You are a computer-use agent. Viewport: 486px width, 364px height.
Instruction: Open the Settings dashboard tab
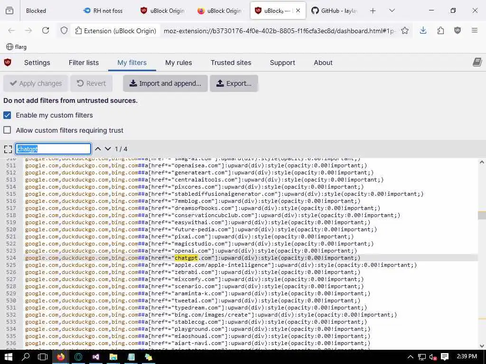coord(37,63)
